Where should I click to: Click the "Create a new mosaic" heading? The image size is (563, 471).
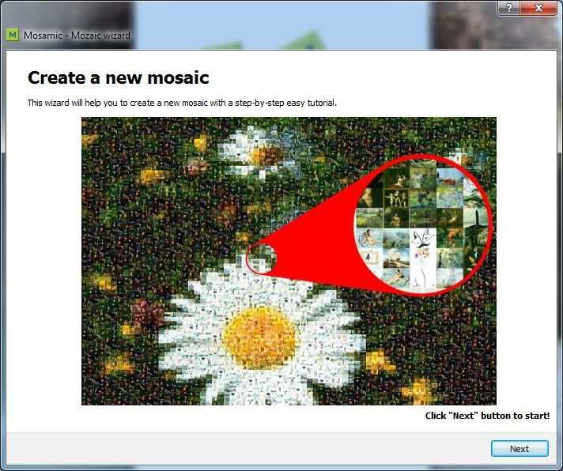[x=118, y=77]
